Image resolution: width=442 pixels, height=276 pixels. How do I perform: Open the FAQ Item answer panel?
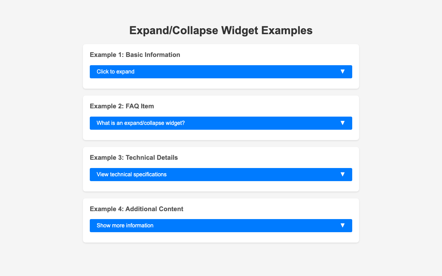pyautogui.click(x=221, y=123)
